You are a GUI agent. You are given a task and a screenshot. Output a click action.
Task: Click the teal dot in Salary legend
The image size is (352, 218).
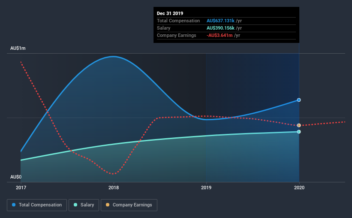point(75,205)
